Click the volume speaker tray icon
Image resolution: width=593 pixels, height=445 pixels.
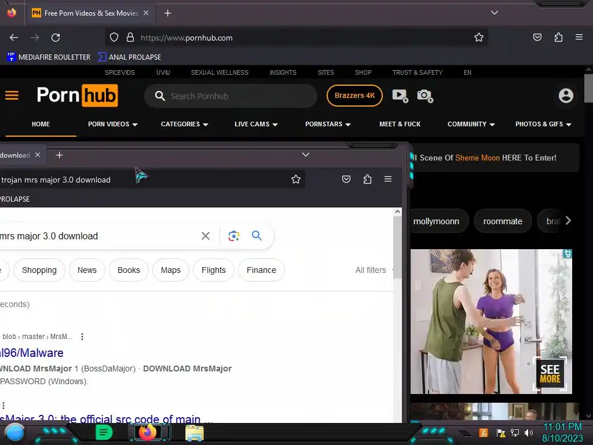tap(528, 432)
